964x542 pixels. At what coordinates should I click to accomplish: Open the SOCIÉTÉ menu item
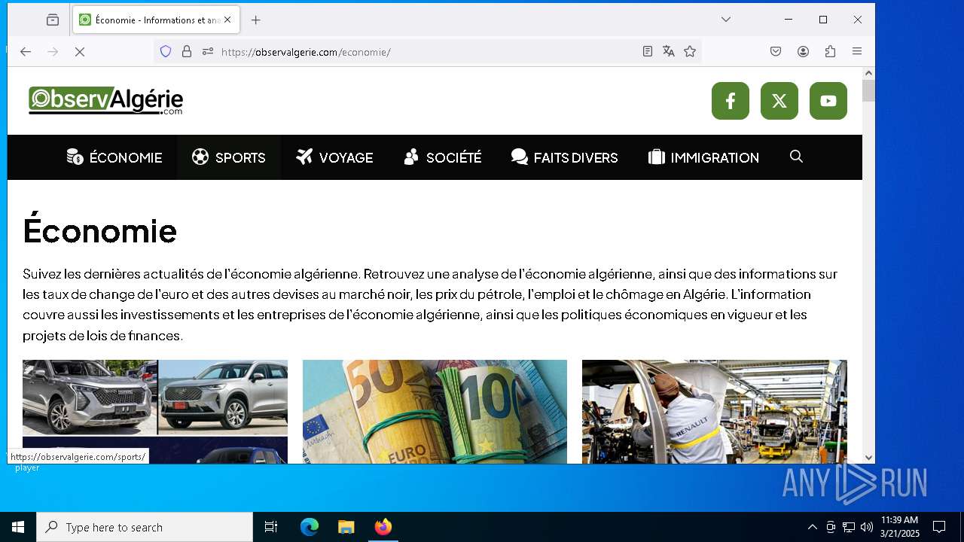pyautogui.click(x=443, y=157)
